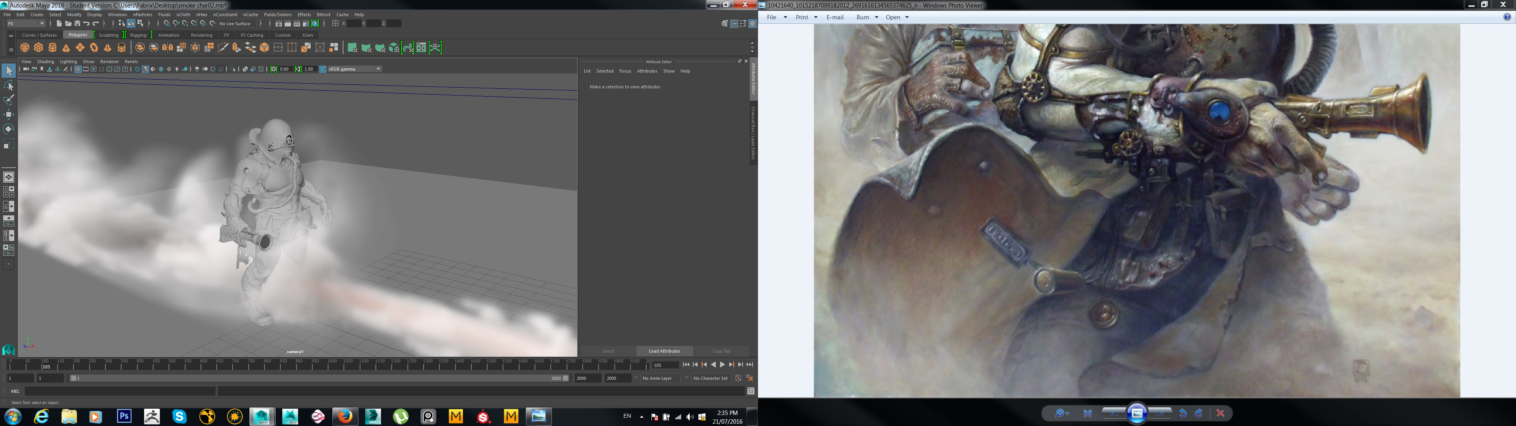Screen dimensions: 1516x426
Task: Create a polygon pipe from the shelf
Action: tap(121, 48)
